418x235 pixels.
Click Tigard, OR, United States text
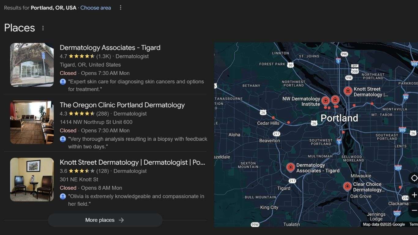pos(90,65)
